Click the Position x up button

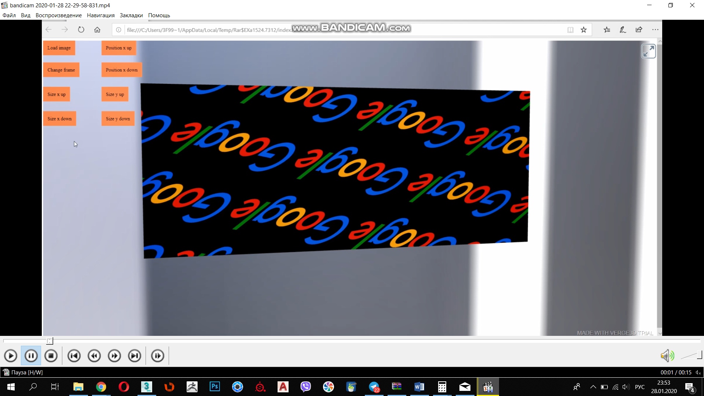coord(119,48)
